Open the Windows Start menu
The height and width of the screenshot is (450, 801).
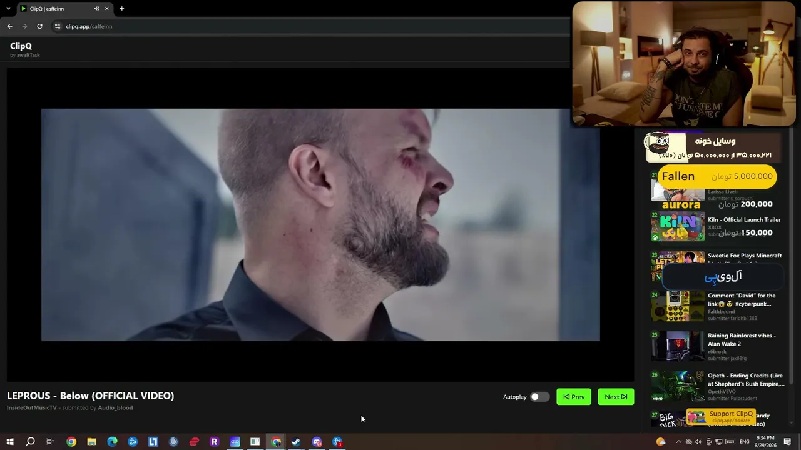(x=10, y=442)
